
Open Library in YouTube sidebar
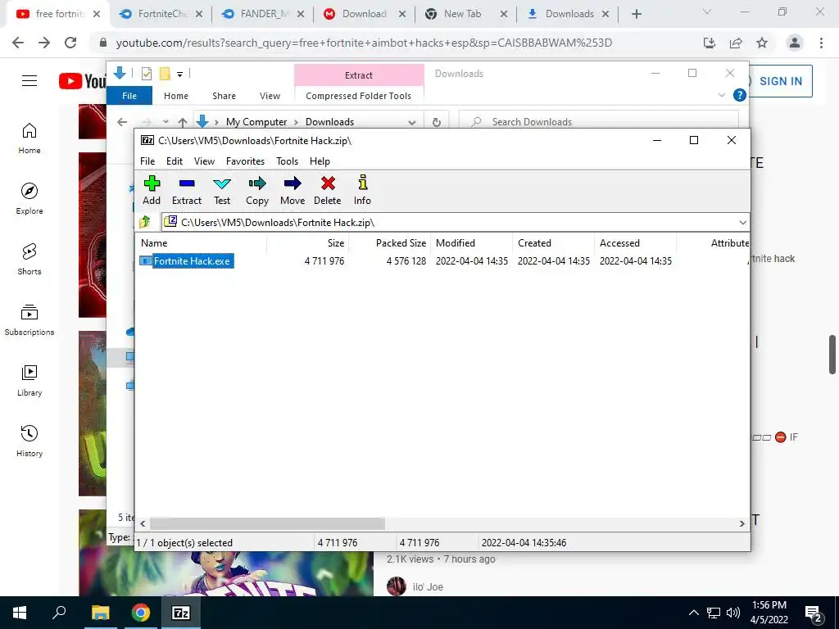[29, 380]
